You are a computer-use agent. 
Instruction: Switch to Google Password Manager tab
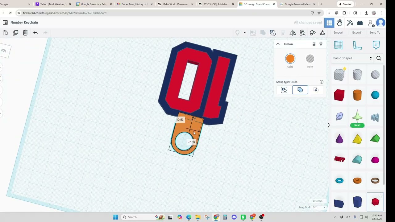[x=297, y=4]
